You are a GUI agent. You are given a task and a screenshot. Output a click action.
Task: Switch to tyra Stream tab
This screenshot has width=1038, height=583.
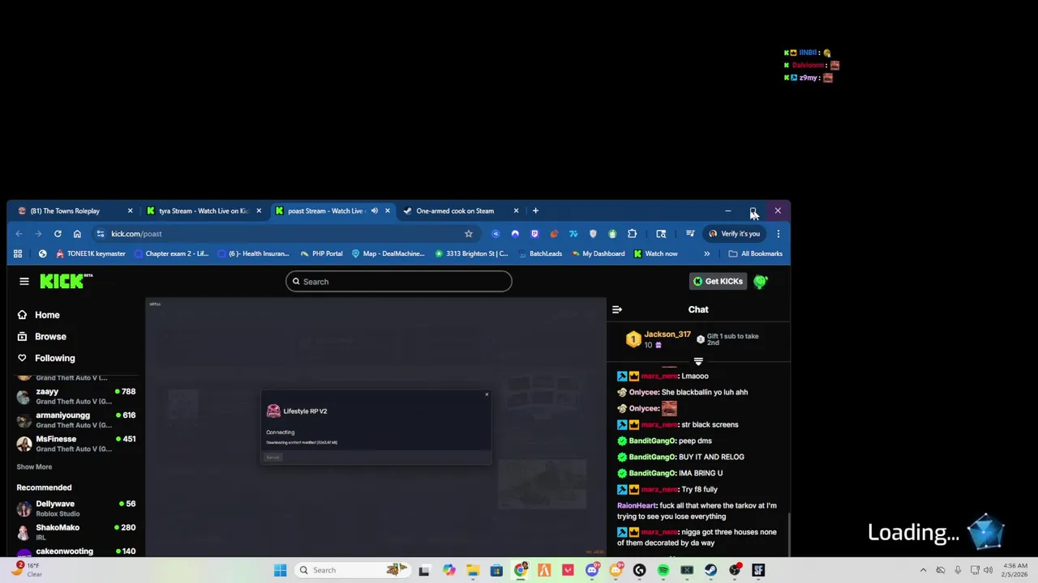coord(203,211)
